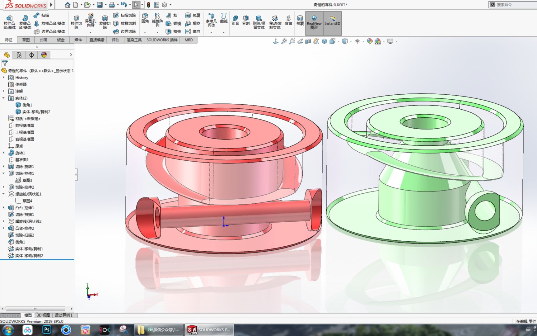Expand the SOLIDWORKS main menu arrow
537x336 pixels.
point(51,5)
